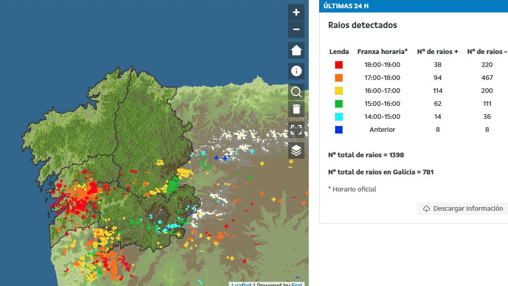The width and height of the screenshot is (508, 286).
Task: Select the 15:00-16:00 time range text
Action: point(382,104)
